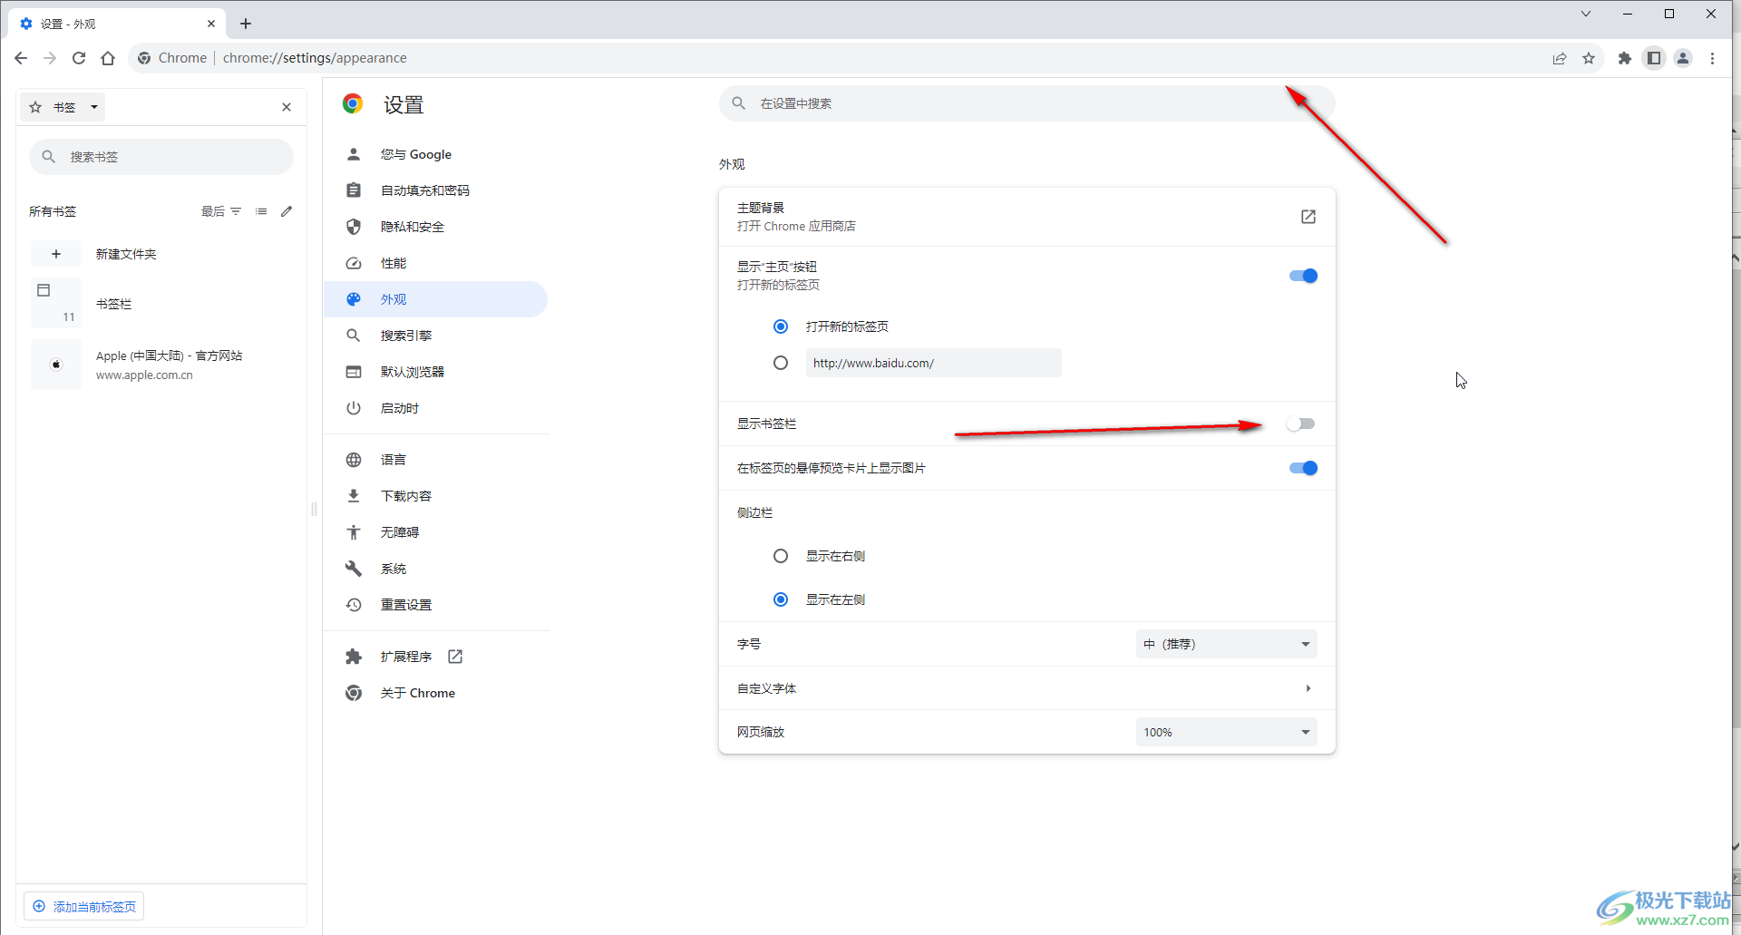This screenshot has height=935, width=1741.
Task: Click 添加当前标签页 button
Action: click(84, 906)
